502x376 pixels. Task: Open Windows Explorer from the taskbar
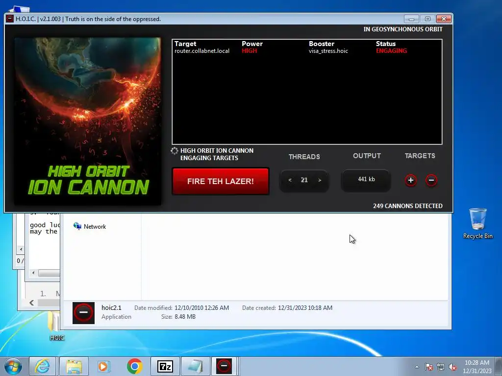pos(74,366)
